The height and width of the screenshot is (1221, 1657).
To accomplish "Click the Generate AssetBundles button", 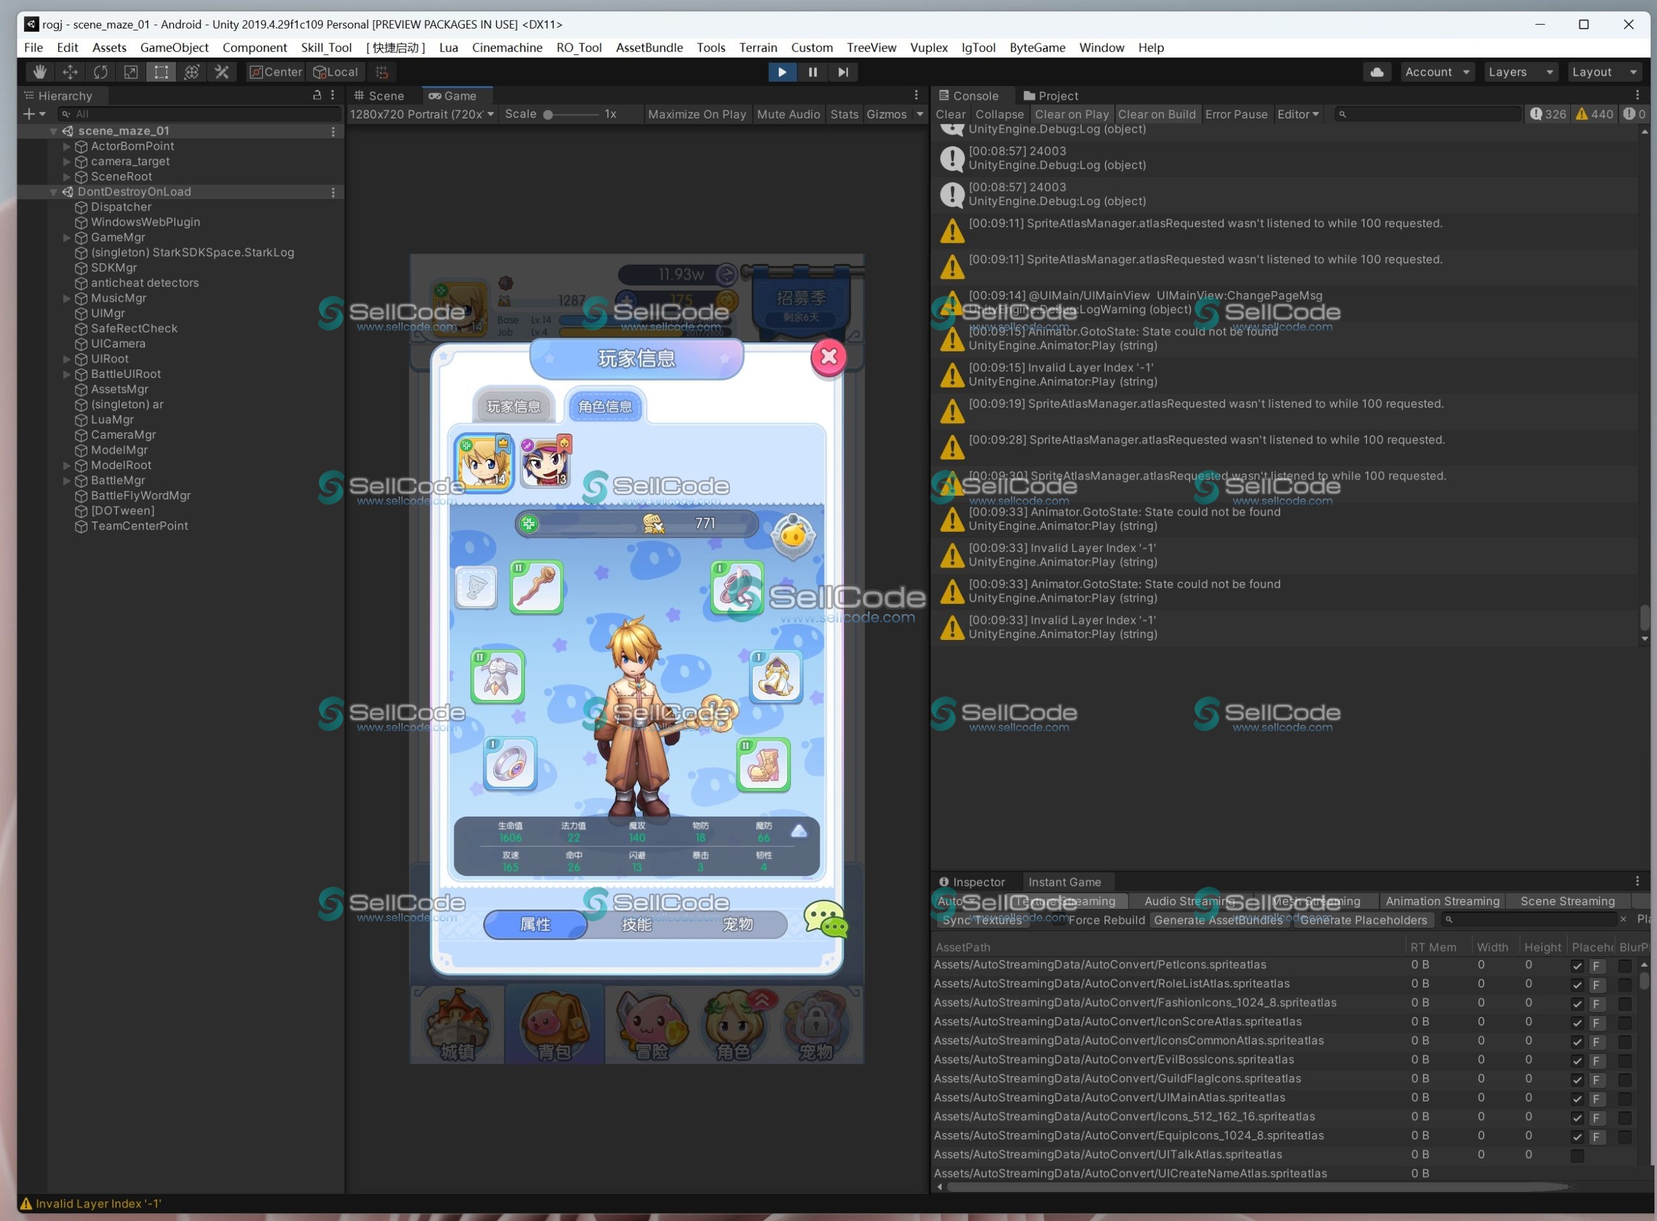I will click(1218, 920).
